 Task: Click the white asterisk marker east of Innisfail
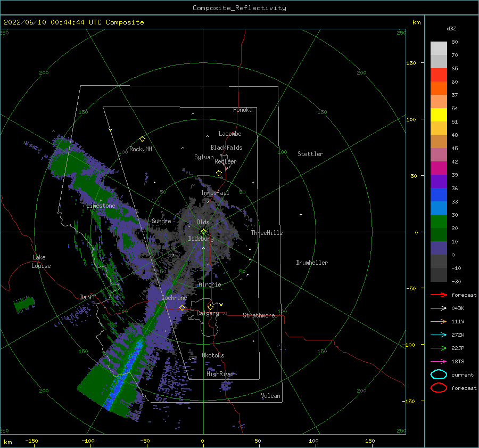pos(253,183)
